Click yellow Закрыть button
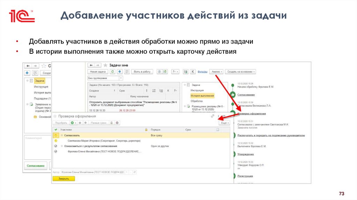 (x=64, y=179)
